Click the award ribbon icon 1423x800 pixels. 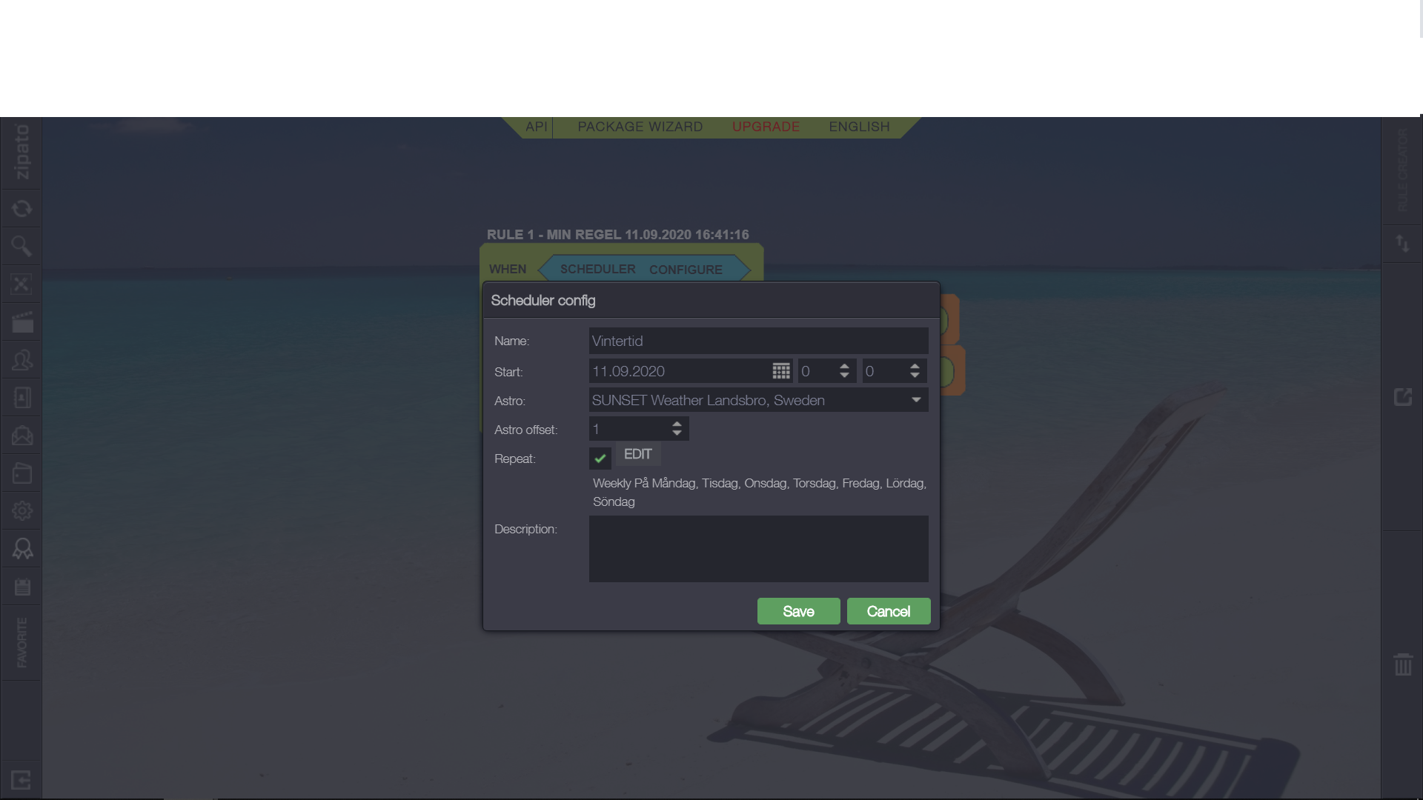[21, 549]
